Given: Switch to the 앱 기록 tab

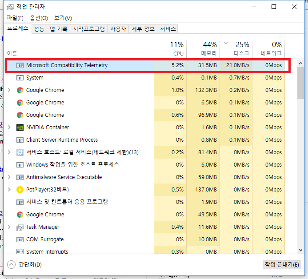Looking at the screenshot, I should [x=58, y=29].
